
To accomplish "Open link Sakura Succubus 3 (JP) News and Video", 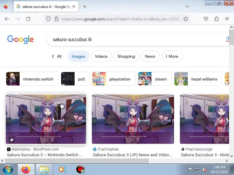I will (x=133, y=155).
